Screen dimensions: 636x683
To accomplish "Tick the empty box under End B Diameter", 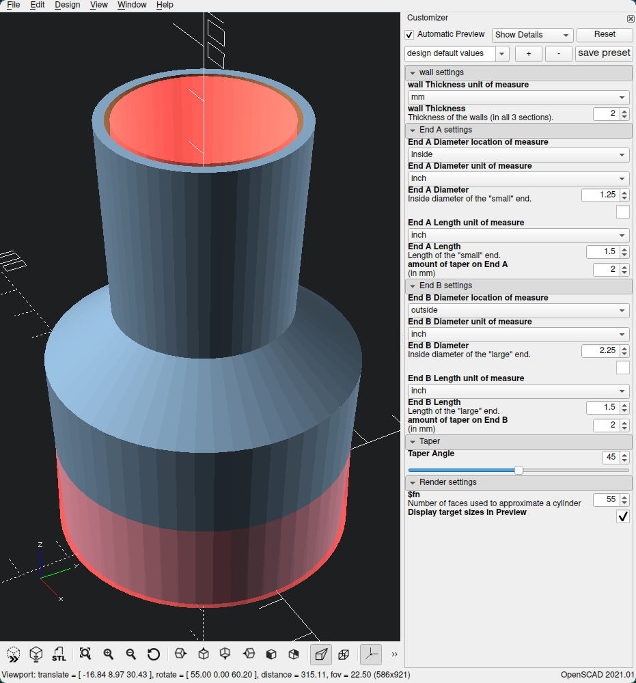I will [x=623, y=367].
